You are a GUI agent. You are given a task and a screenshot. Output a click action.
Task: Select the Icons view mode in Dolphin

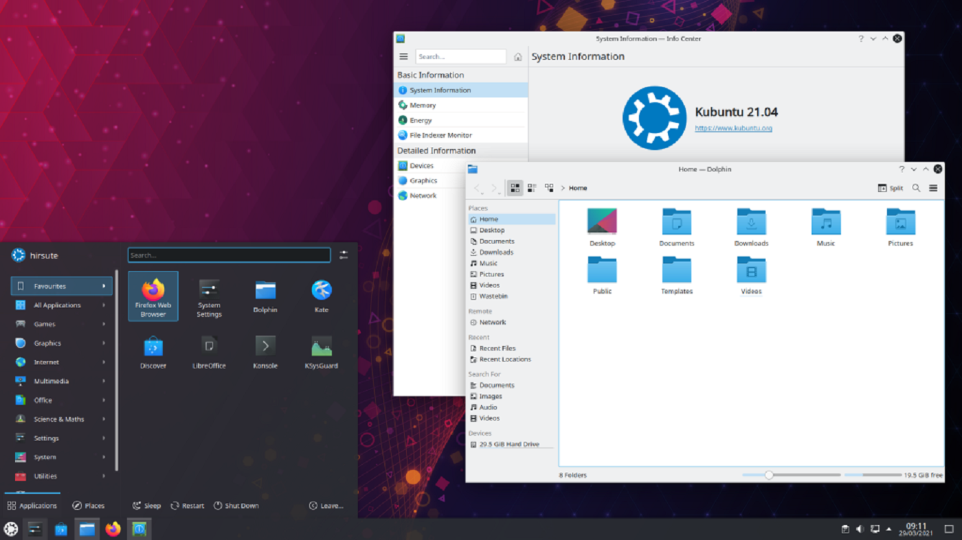click(x=514, y=187)
